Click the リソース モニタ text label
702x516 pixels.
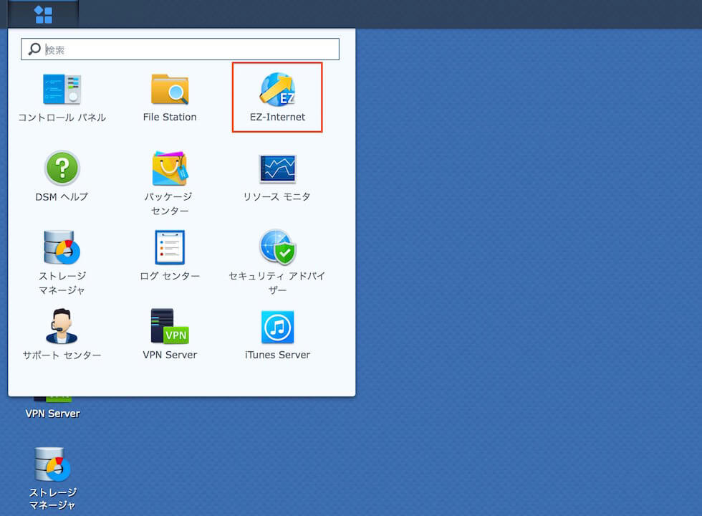pyautogui.click(x=277, y=196)
